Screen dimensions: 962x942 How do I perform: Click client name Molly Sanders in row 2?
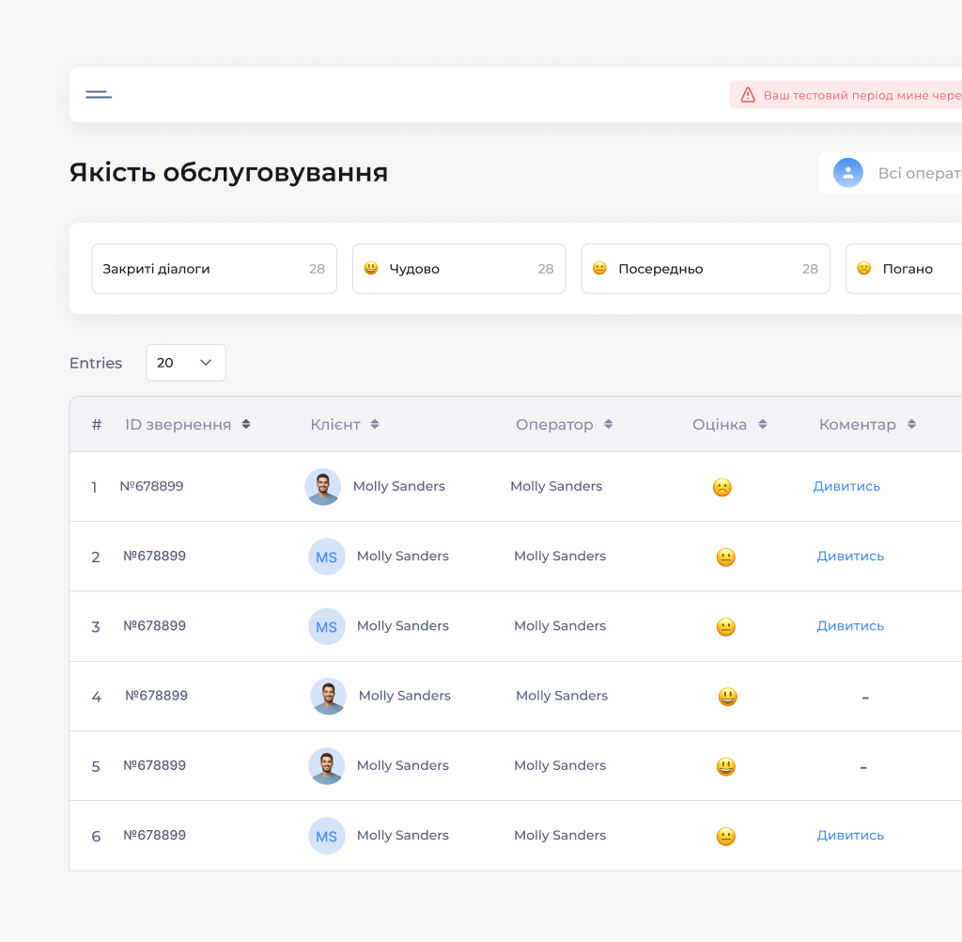[403, 557]
